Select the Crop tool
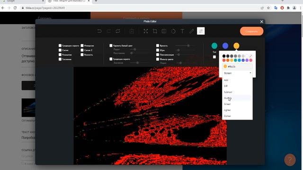This screenshot has height=170, width=303. (155, 31)
